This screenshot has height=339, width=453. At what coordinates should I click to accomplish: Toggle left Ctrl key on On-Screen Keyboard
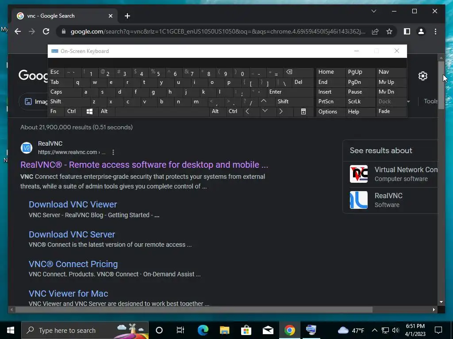point(73,111)
